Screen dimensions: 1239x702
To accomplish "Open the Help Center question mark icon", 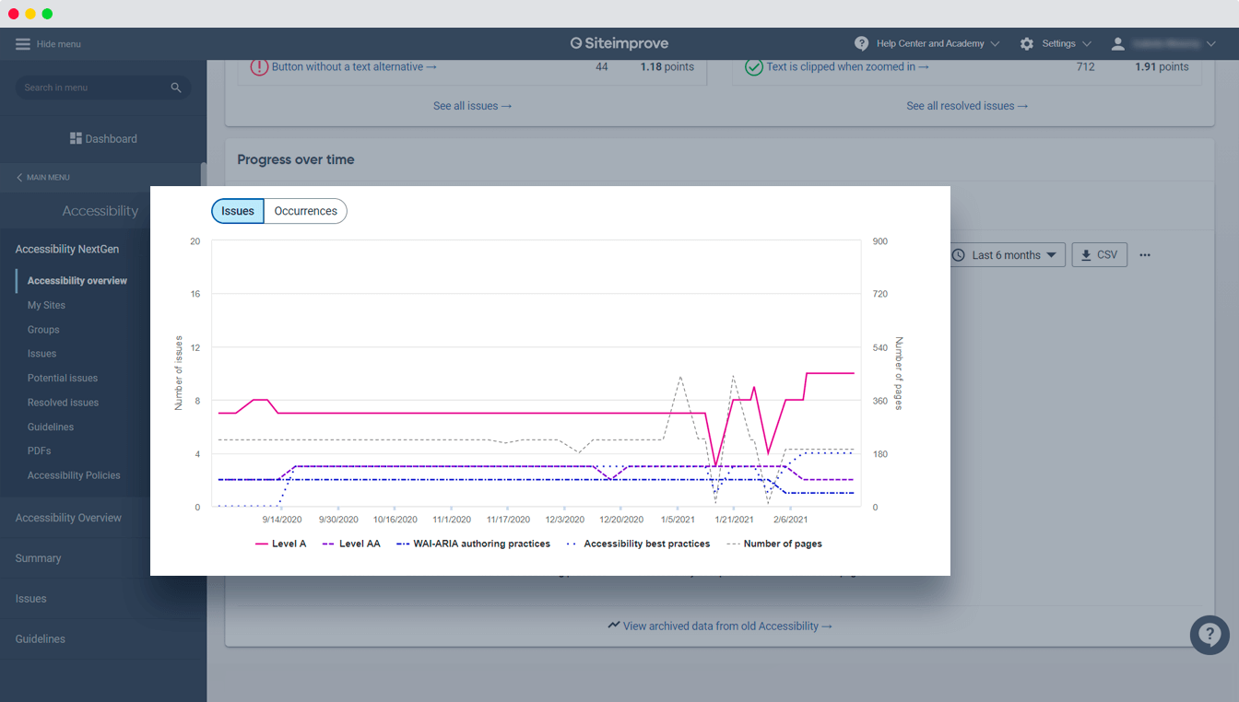I will click(x=861, y=43).
